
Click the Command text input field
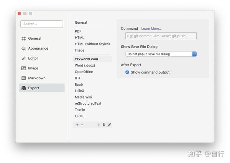point(161,36)
